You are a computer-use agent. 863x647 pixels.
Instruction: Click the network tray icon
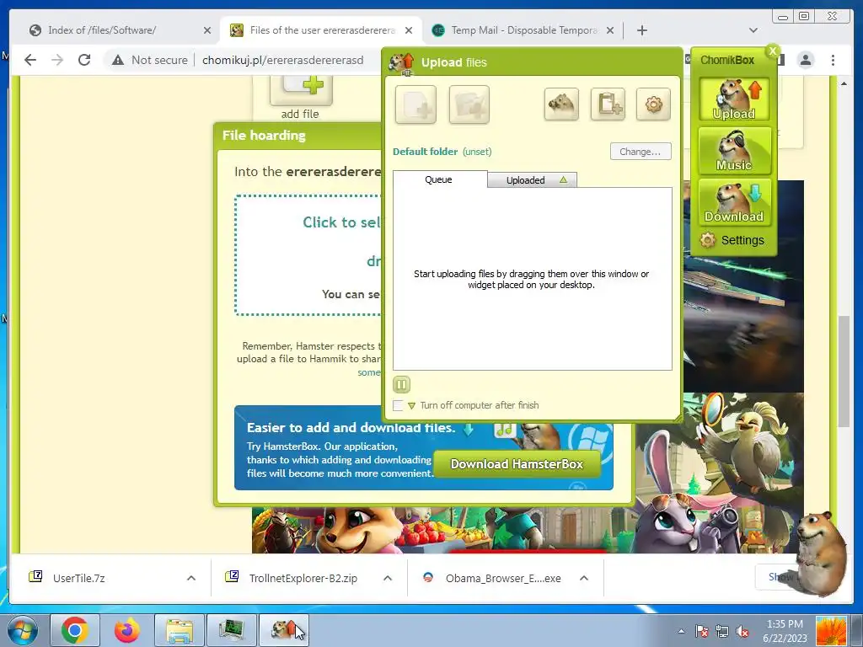click(722, 632)
